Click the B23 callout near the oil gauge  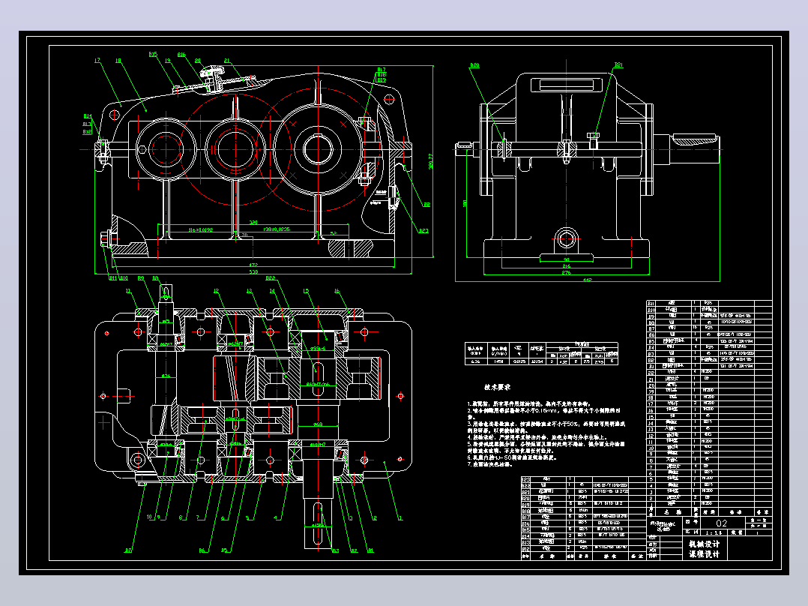pos(423,230)
